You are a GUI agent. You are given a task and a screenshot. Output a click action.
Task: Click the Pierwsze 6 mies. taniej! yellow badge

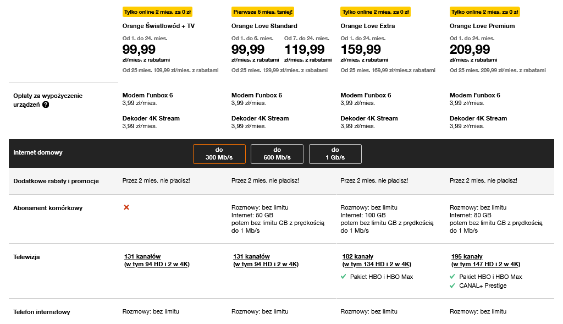[x=263, y=12]
